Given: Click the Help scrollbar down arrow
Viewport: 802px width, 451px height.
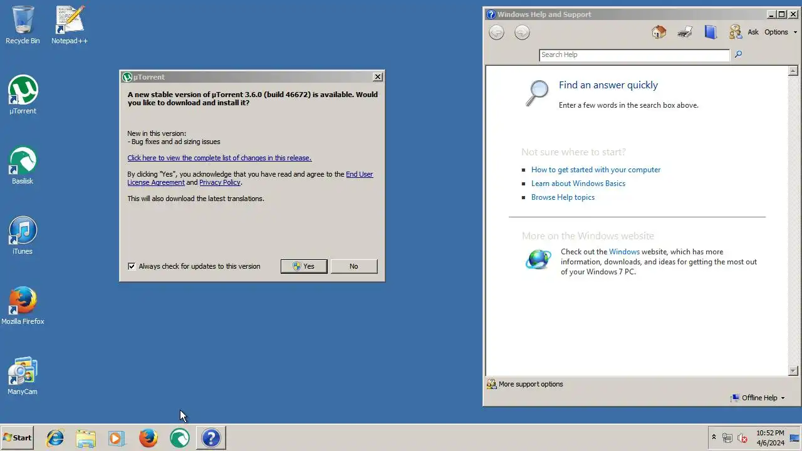Looking at the screenshot, I should click(x=793, y=371).
